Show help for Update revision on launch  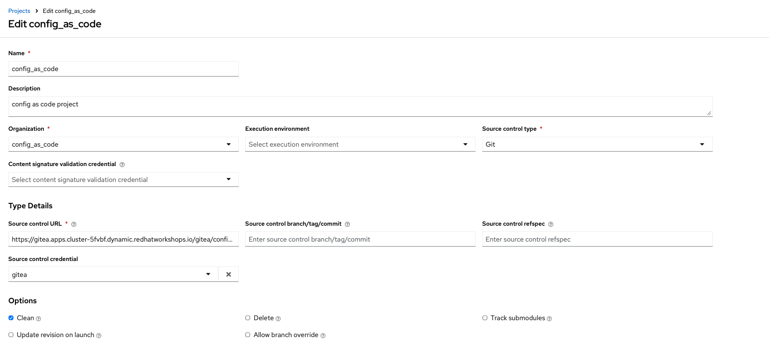click(x=99, y=336)
